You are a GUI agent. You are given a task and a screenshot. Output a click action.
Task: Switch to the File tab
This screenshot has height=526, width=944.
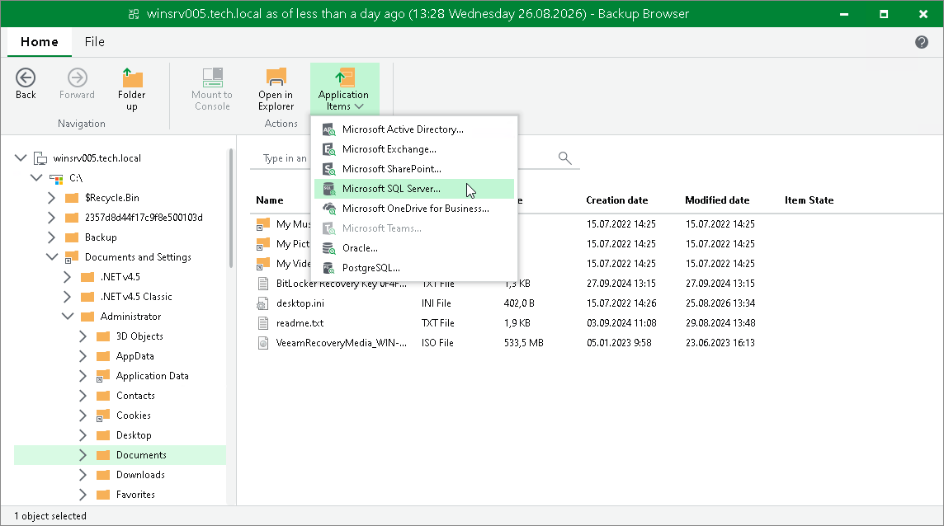(x=95, y=42)
